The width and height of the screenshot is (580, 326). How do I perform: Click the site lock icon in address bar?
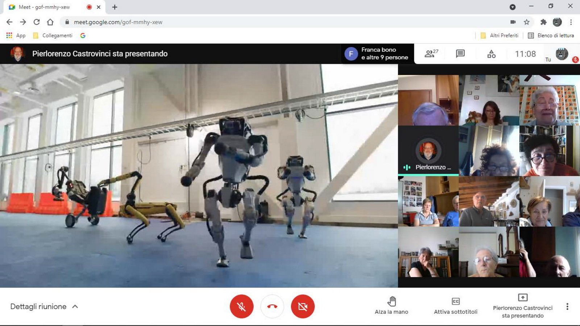pyautogui.click(x=67, y=22)
